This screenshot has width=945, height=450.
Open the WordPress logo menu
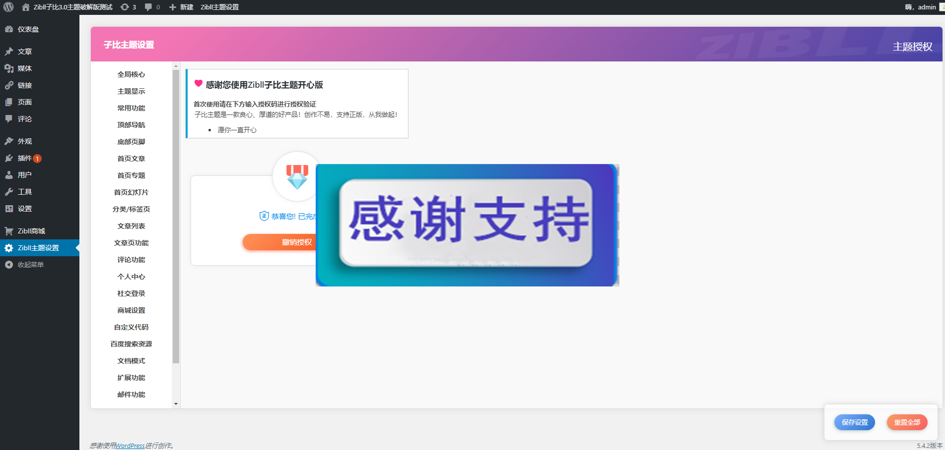8,7
